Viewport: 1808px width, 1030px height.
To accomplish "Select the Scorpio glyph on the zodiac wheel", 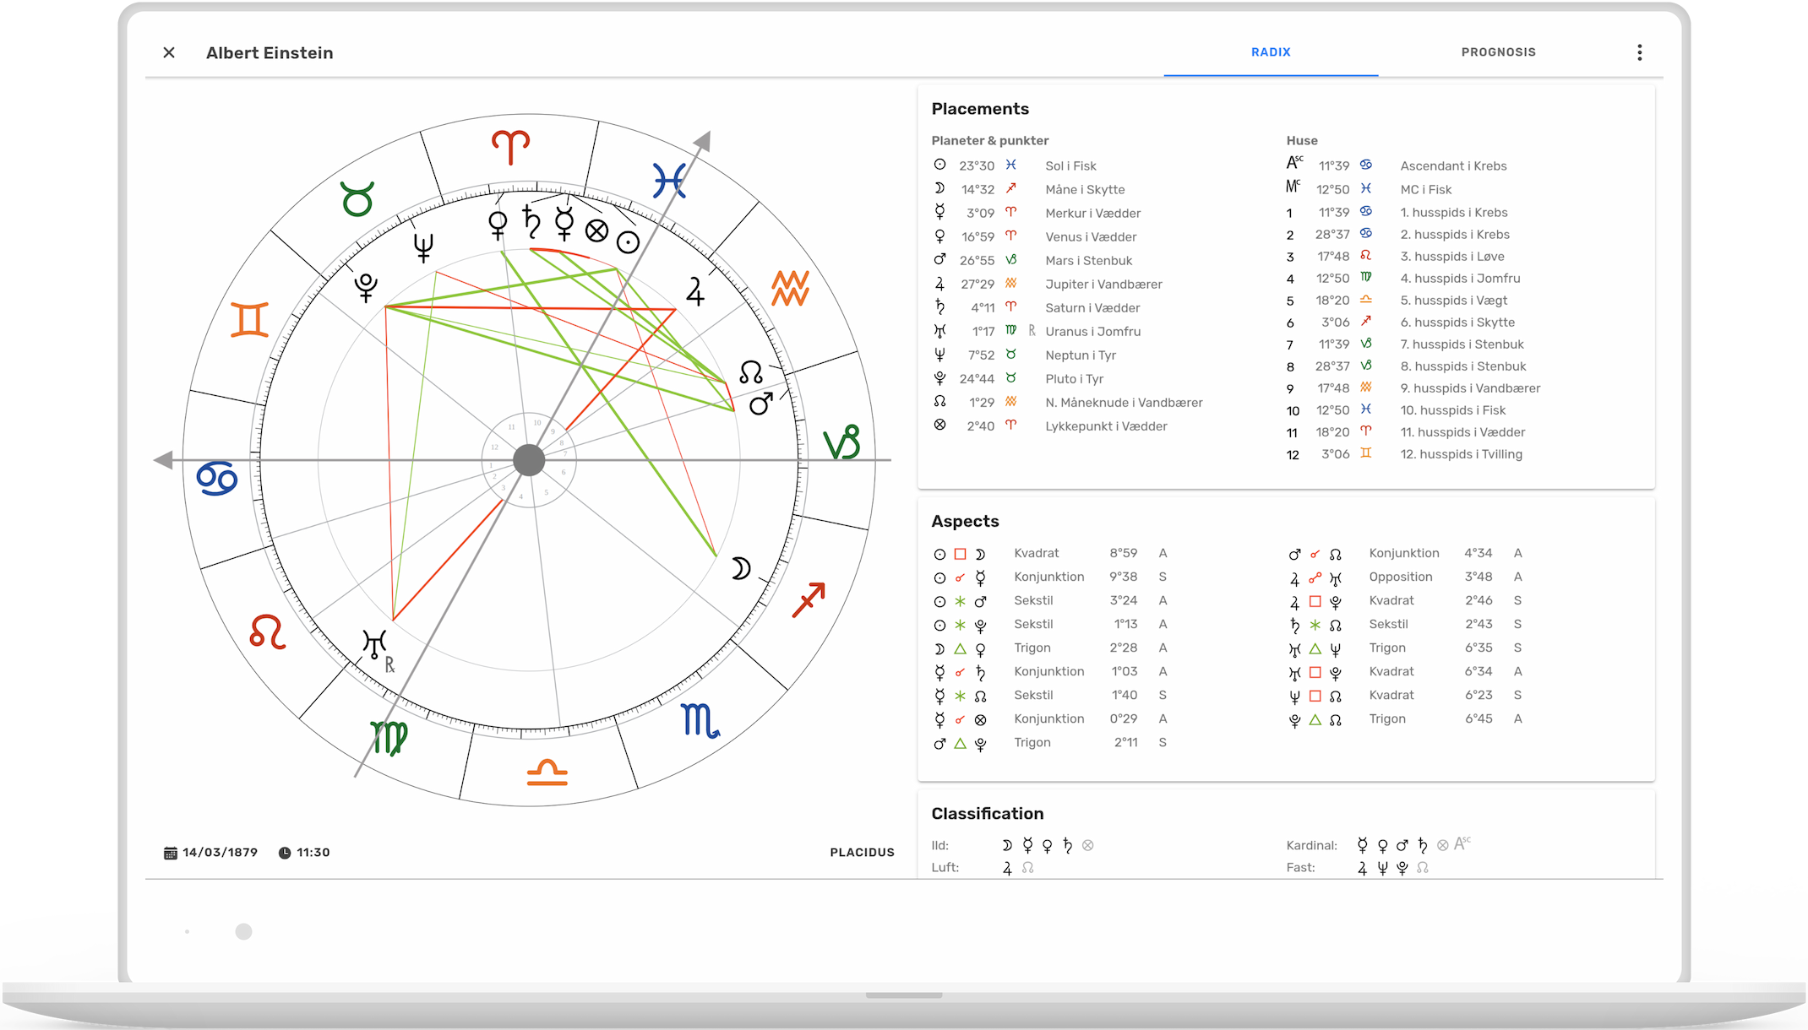I will pyautogui.click(x=700, y=720).
